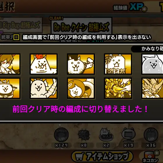Screen dimensions: 163x163
Task: Open the アイテムショップ item shop button
Action: pos(102,156)
